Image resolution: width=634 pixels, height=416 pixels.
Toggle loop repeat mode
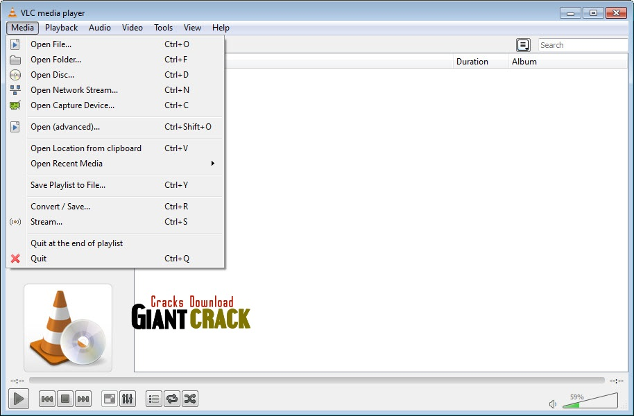(x=172, y=399)
